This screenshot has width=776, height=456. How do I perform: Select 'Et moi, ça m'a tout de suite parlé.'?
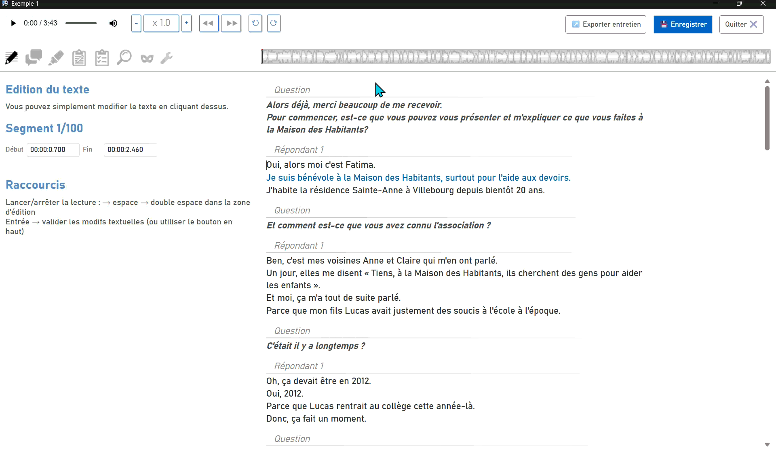[333, 298]
